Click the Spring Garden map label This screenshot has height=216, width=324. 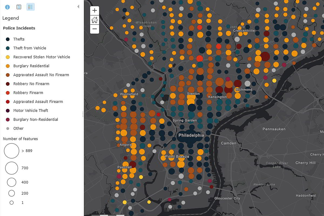pos(185,120)
